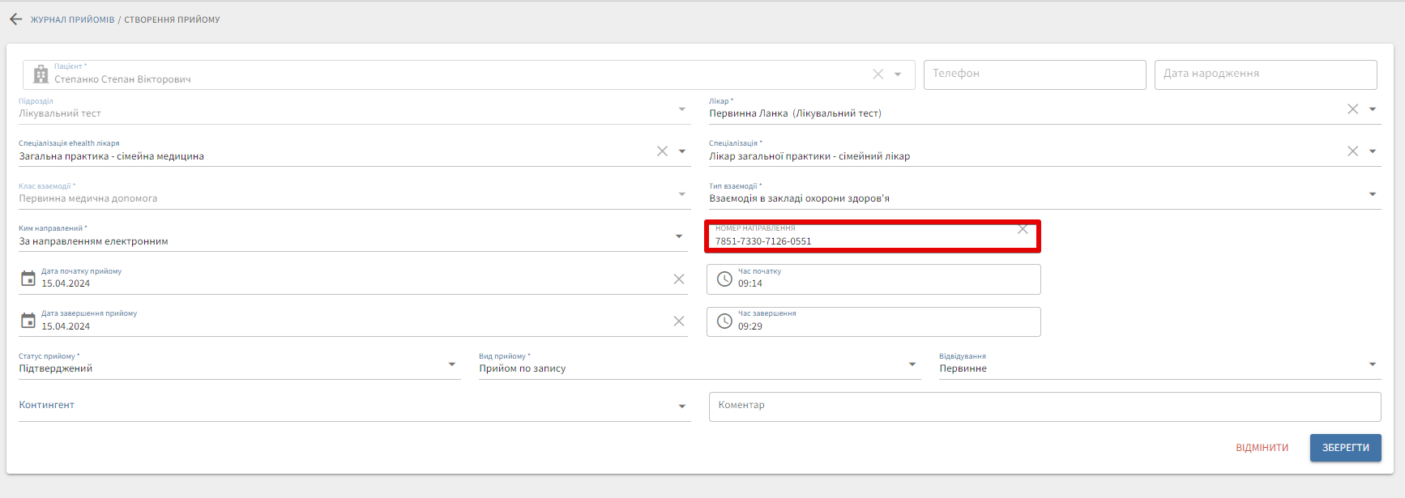Click clock icon for end time
The image size is (1405, 498).
[724, 321]
